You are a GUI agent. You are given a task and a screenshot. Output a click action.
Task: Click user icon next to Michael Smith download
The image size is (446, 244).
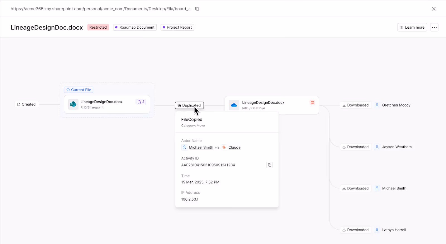click(377, 188)
